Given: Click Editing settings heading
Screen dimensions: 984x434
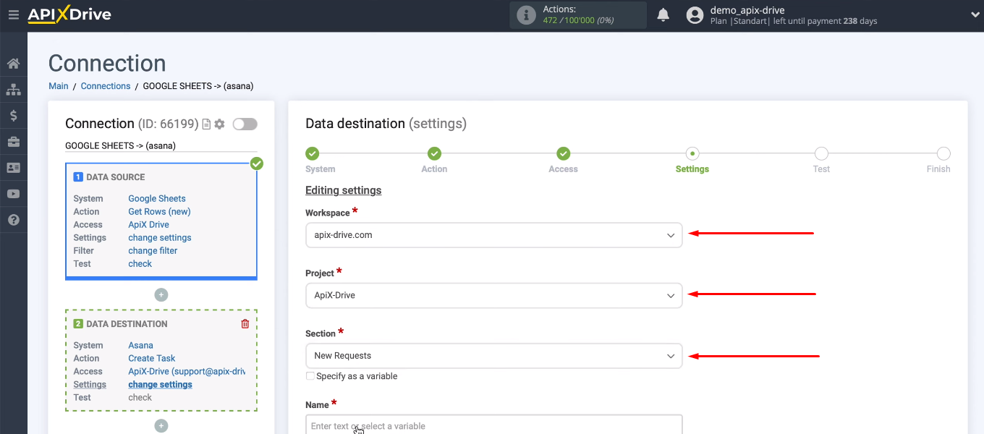Looking at the screenshot, I should 343,190.
